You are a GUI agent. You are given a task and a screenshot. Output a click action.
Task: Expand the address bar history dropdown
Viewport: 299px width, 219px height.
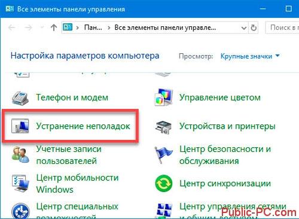pyautogui.click(x=244, y=28)
